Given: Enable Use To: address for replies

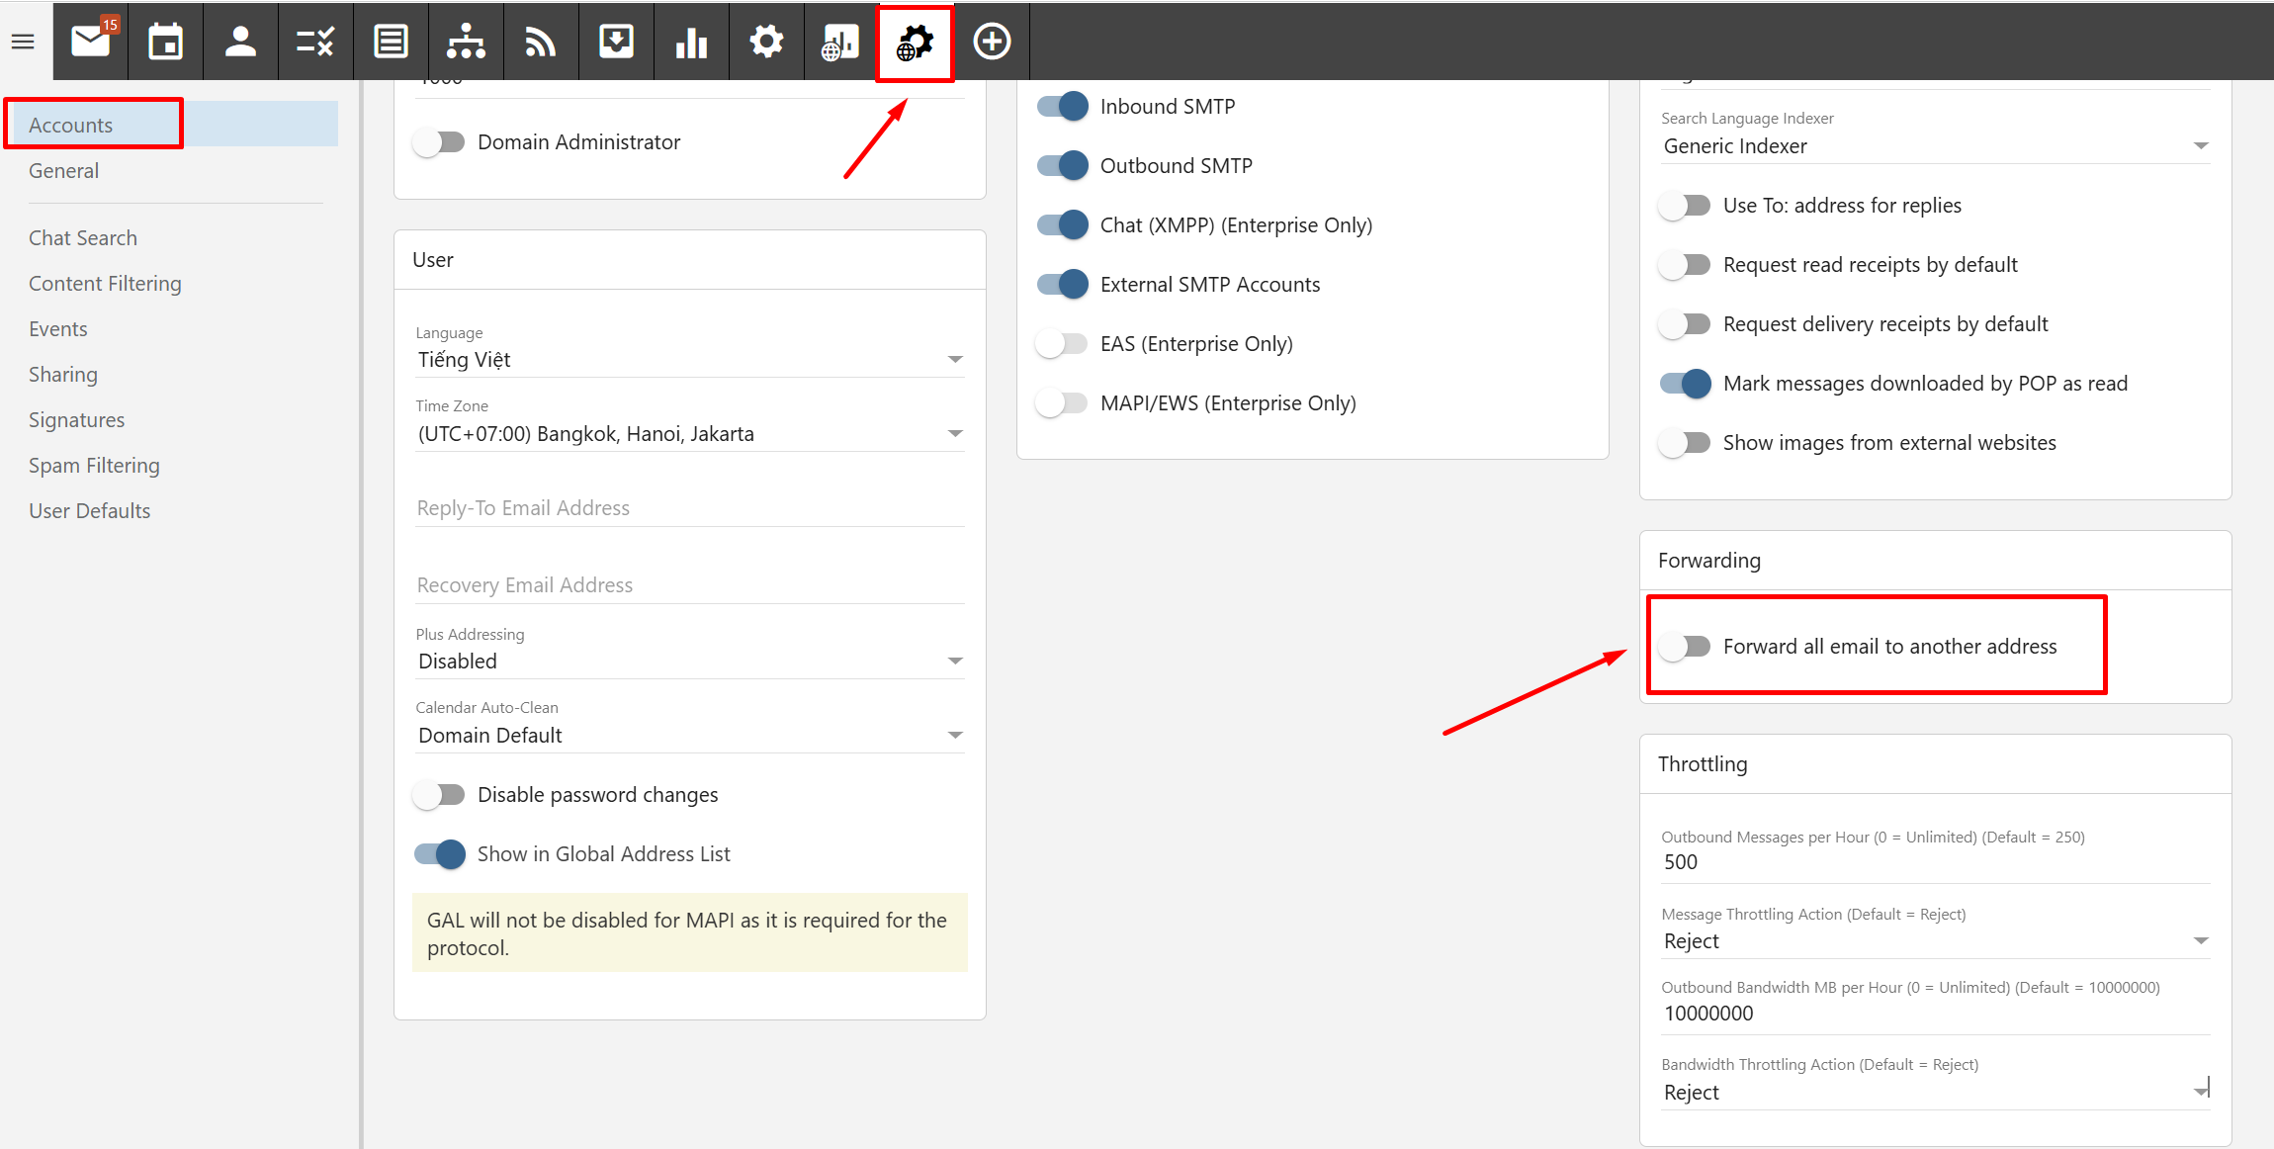Looking at the screenshot, I should 1685,206.
